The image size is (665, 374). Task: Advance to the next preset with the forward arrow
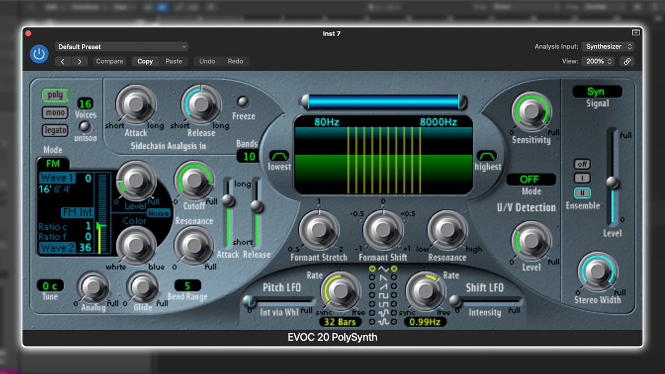click(79, 61)
